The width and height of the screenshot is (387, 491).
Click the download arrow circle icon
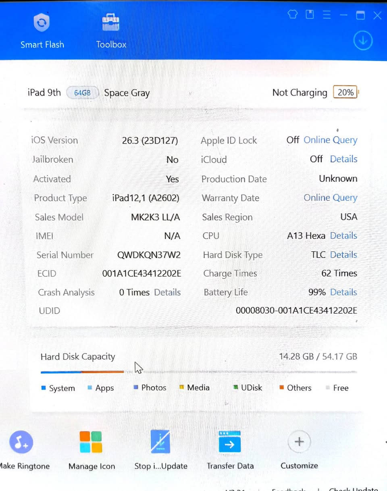(x=362, y=41)
